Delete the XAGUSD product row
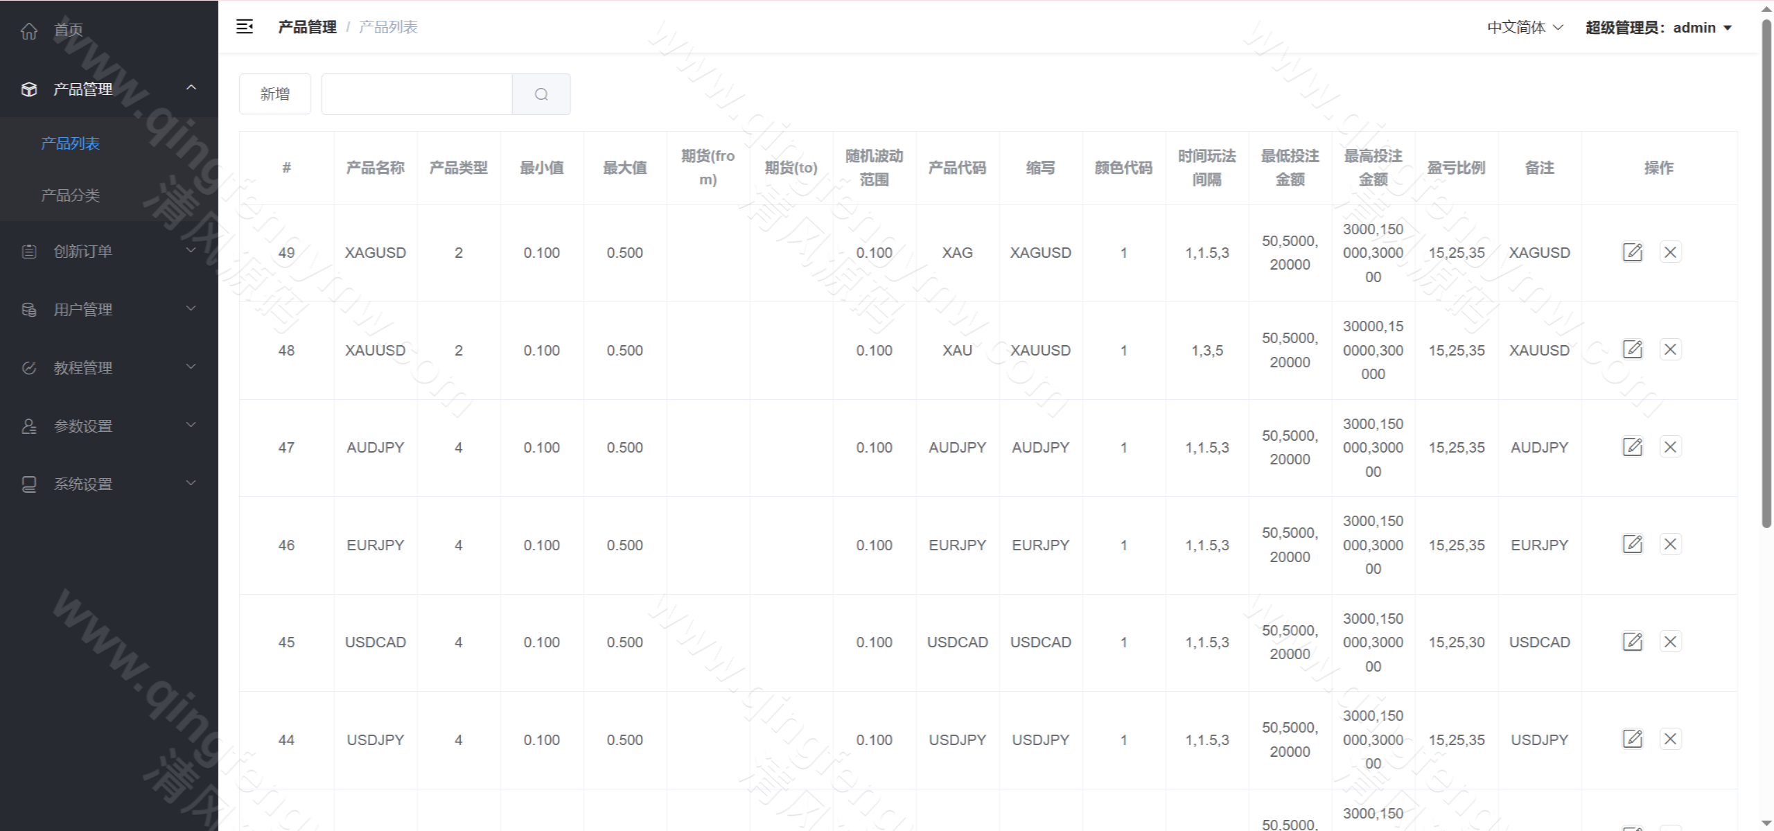1774x831 pixels. tap(1670, 252)
